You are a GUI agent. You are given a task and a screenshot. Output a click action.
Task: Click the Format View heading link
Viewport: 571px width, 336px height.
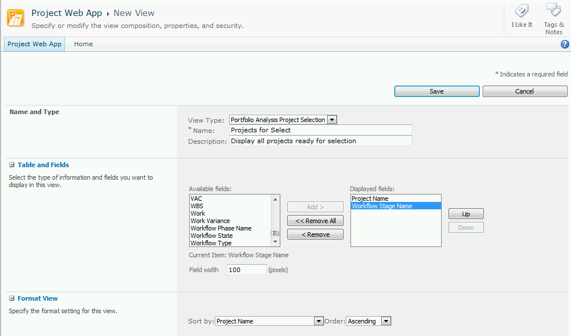[38, 298]
